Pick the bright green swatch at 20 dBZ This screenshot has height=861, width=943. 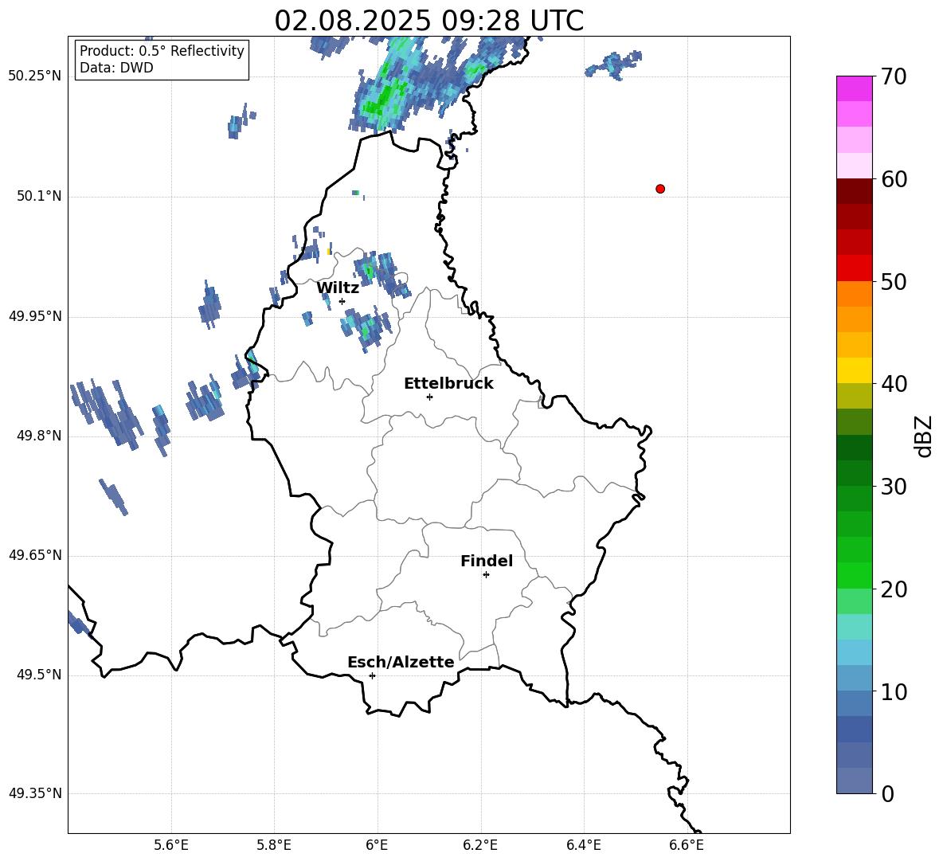pyautogui.click(x=855, y=575)
